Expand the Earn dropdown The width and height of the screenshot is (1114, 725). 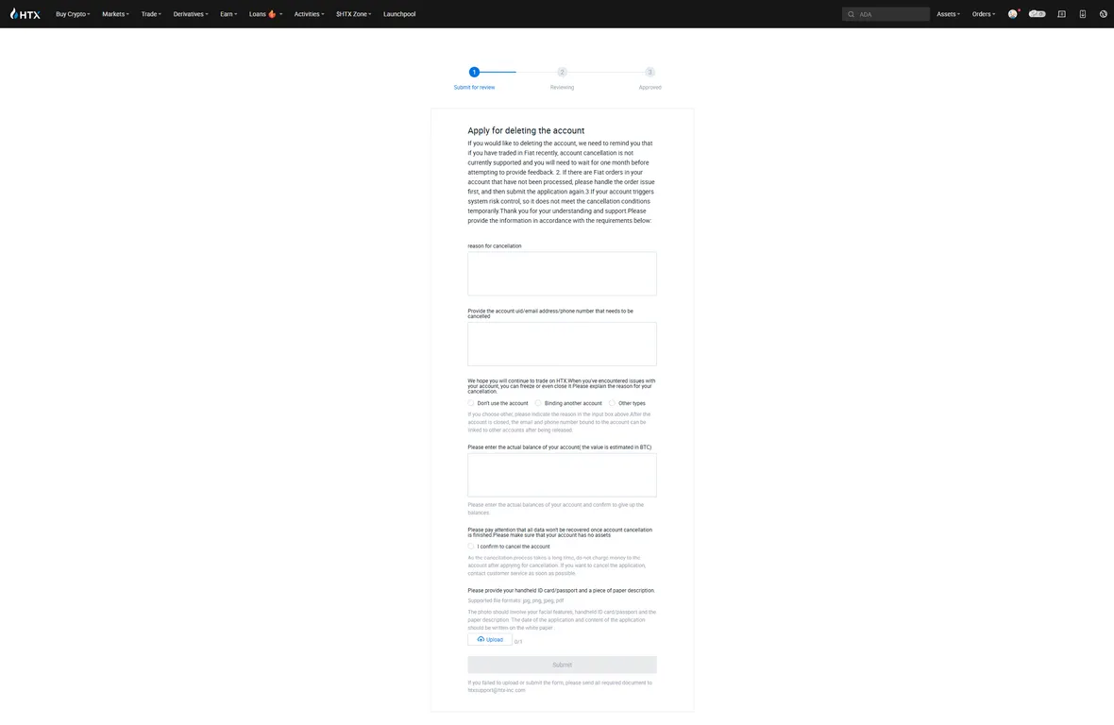click(228, 13)
